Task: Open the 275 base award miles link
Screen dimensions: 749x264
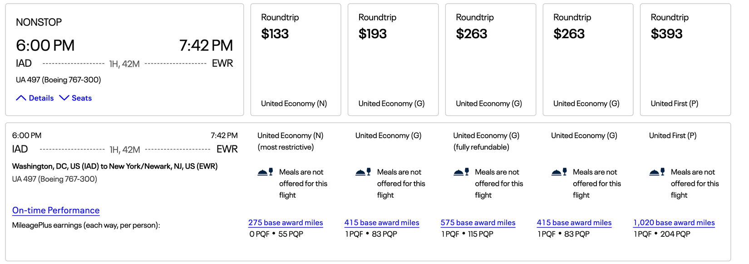Action: (x=286, y=223)
